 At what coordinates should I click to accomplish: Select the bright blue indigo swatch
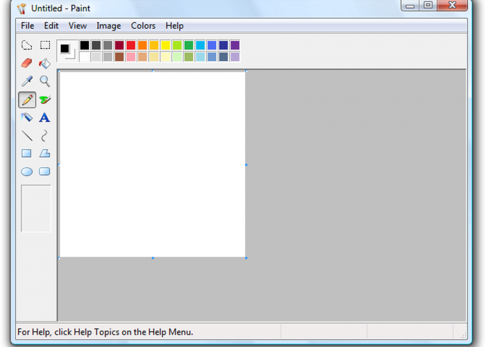point(212,45)
